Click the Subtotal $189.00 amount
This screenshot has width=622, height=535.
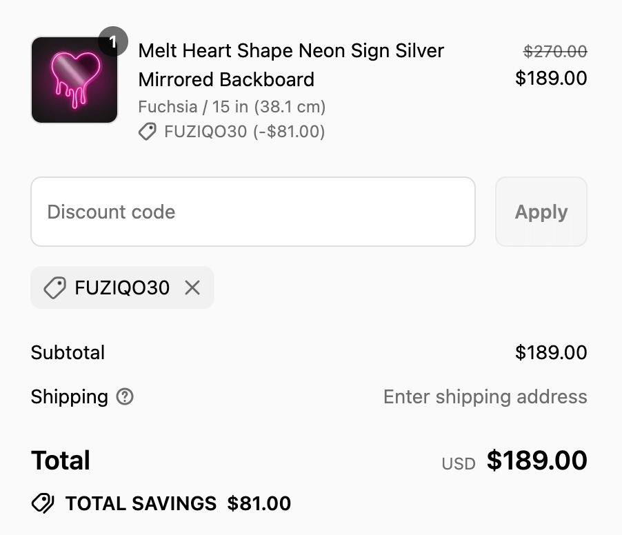click(551, 352)
